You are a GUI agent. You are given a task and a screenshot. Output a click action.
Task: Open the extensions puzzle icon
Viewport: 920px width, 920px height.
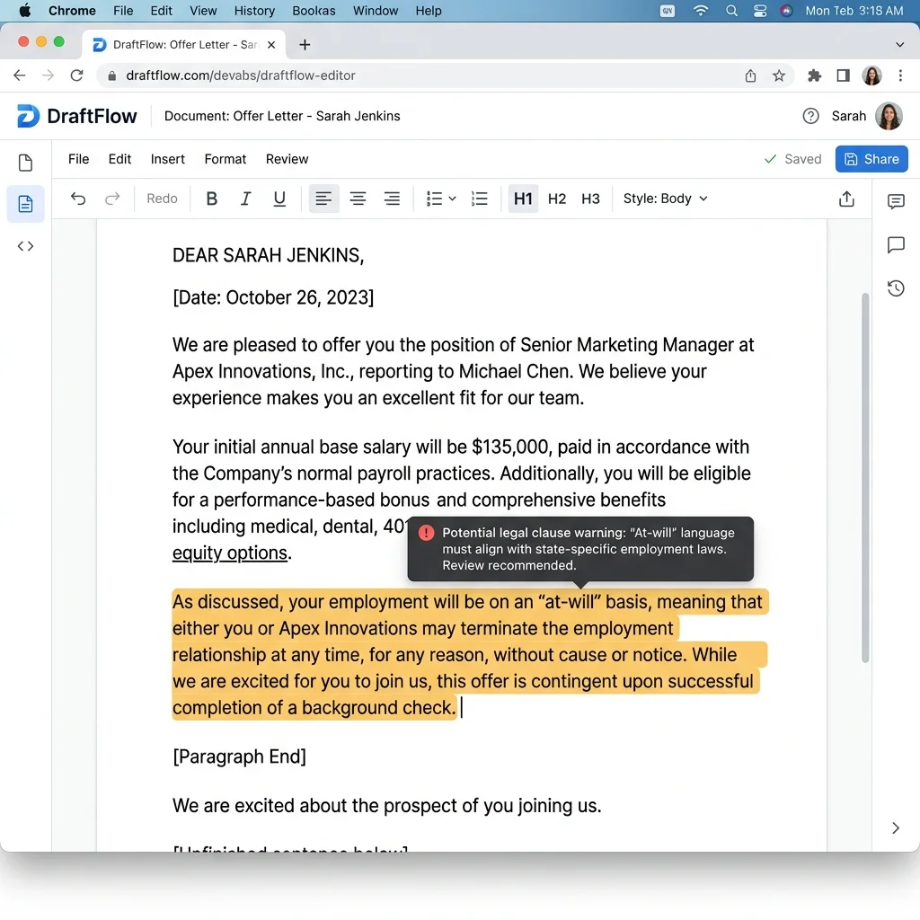[x=814, y=75]
